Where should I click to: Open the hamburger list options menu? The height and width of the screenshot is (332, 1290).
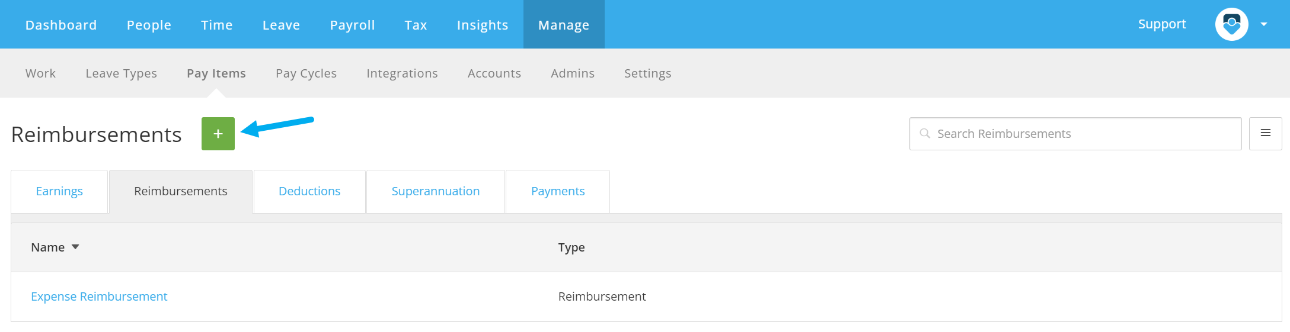click(1265, 134)
